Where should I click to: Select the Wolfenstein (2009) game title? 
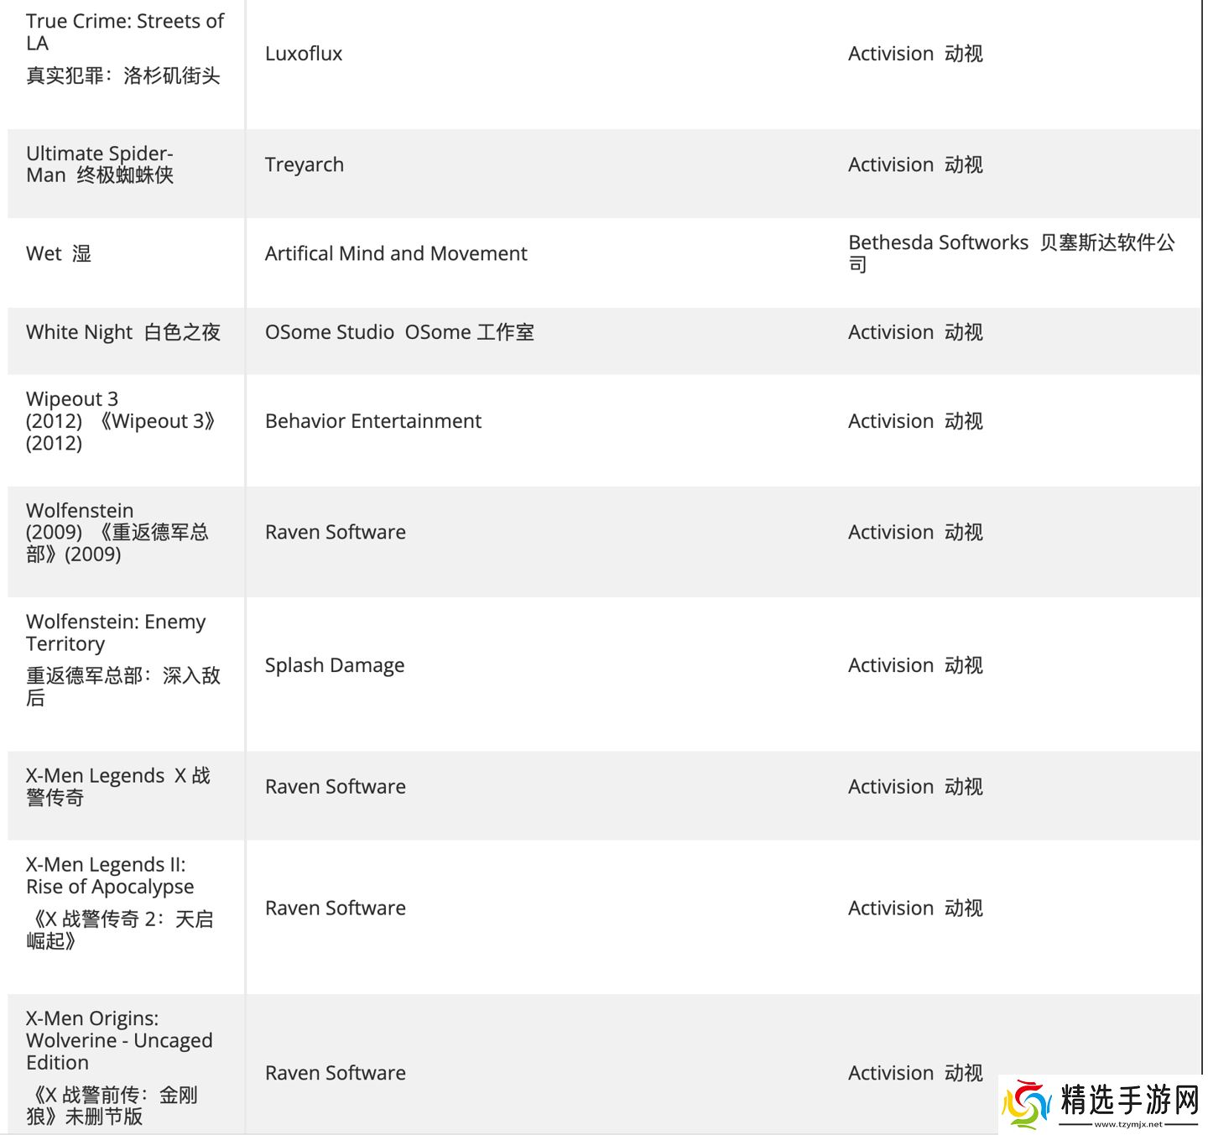click(x=117, y=532)
